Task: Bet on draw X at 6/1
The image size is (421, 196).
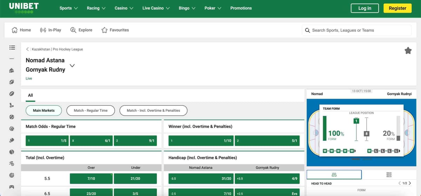Action: (x=91, y=141)
